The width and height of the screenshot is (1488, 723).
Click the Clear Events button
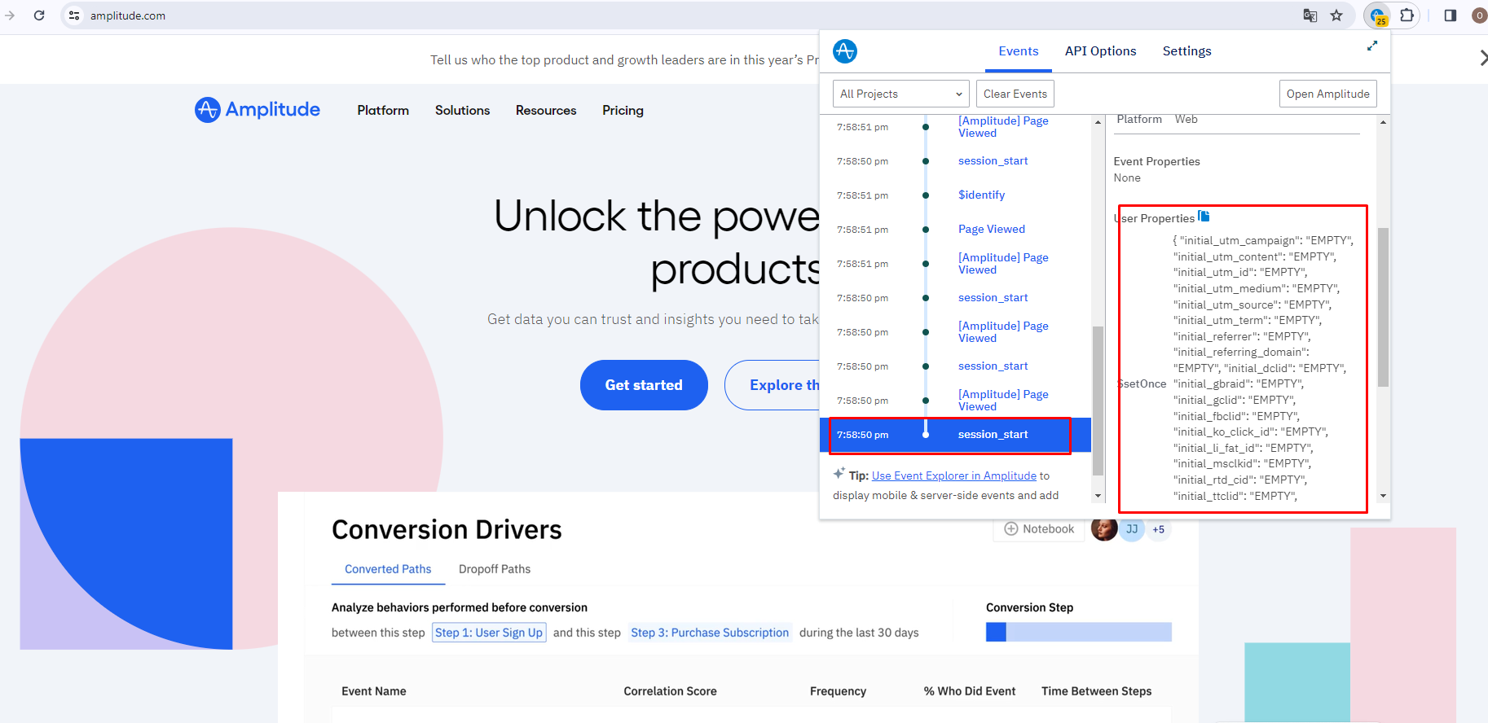click(1015, 94)
